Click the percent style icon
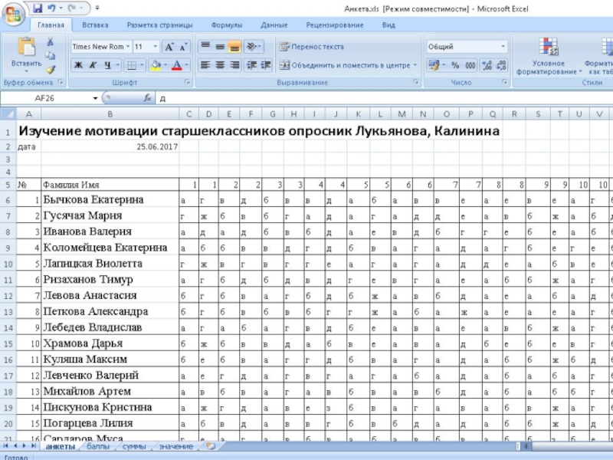The image size is (613, 460). [x=454, y=66]
